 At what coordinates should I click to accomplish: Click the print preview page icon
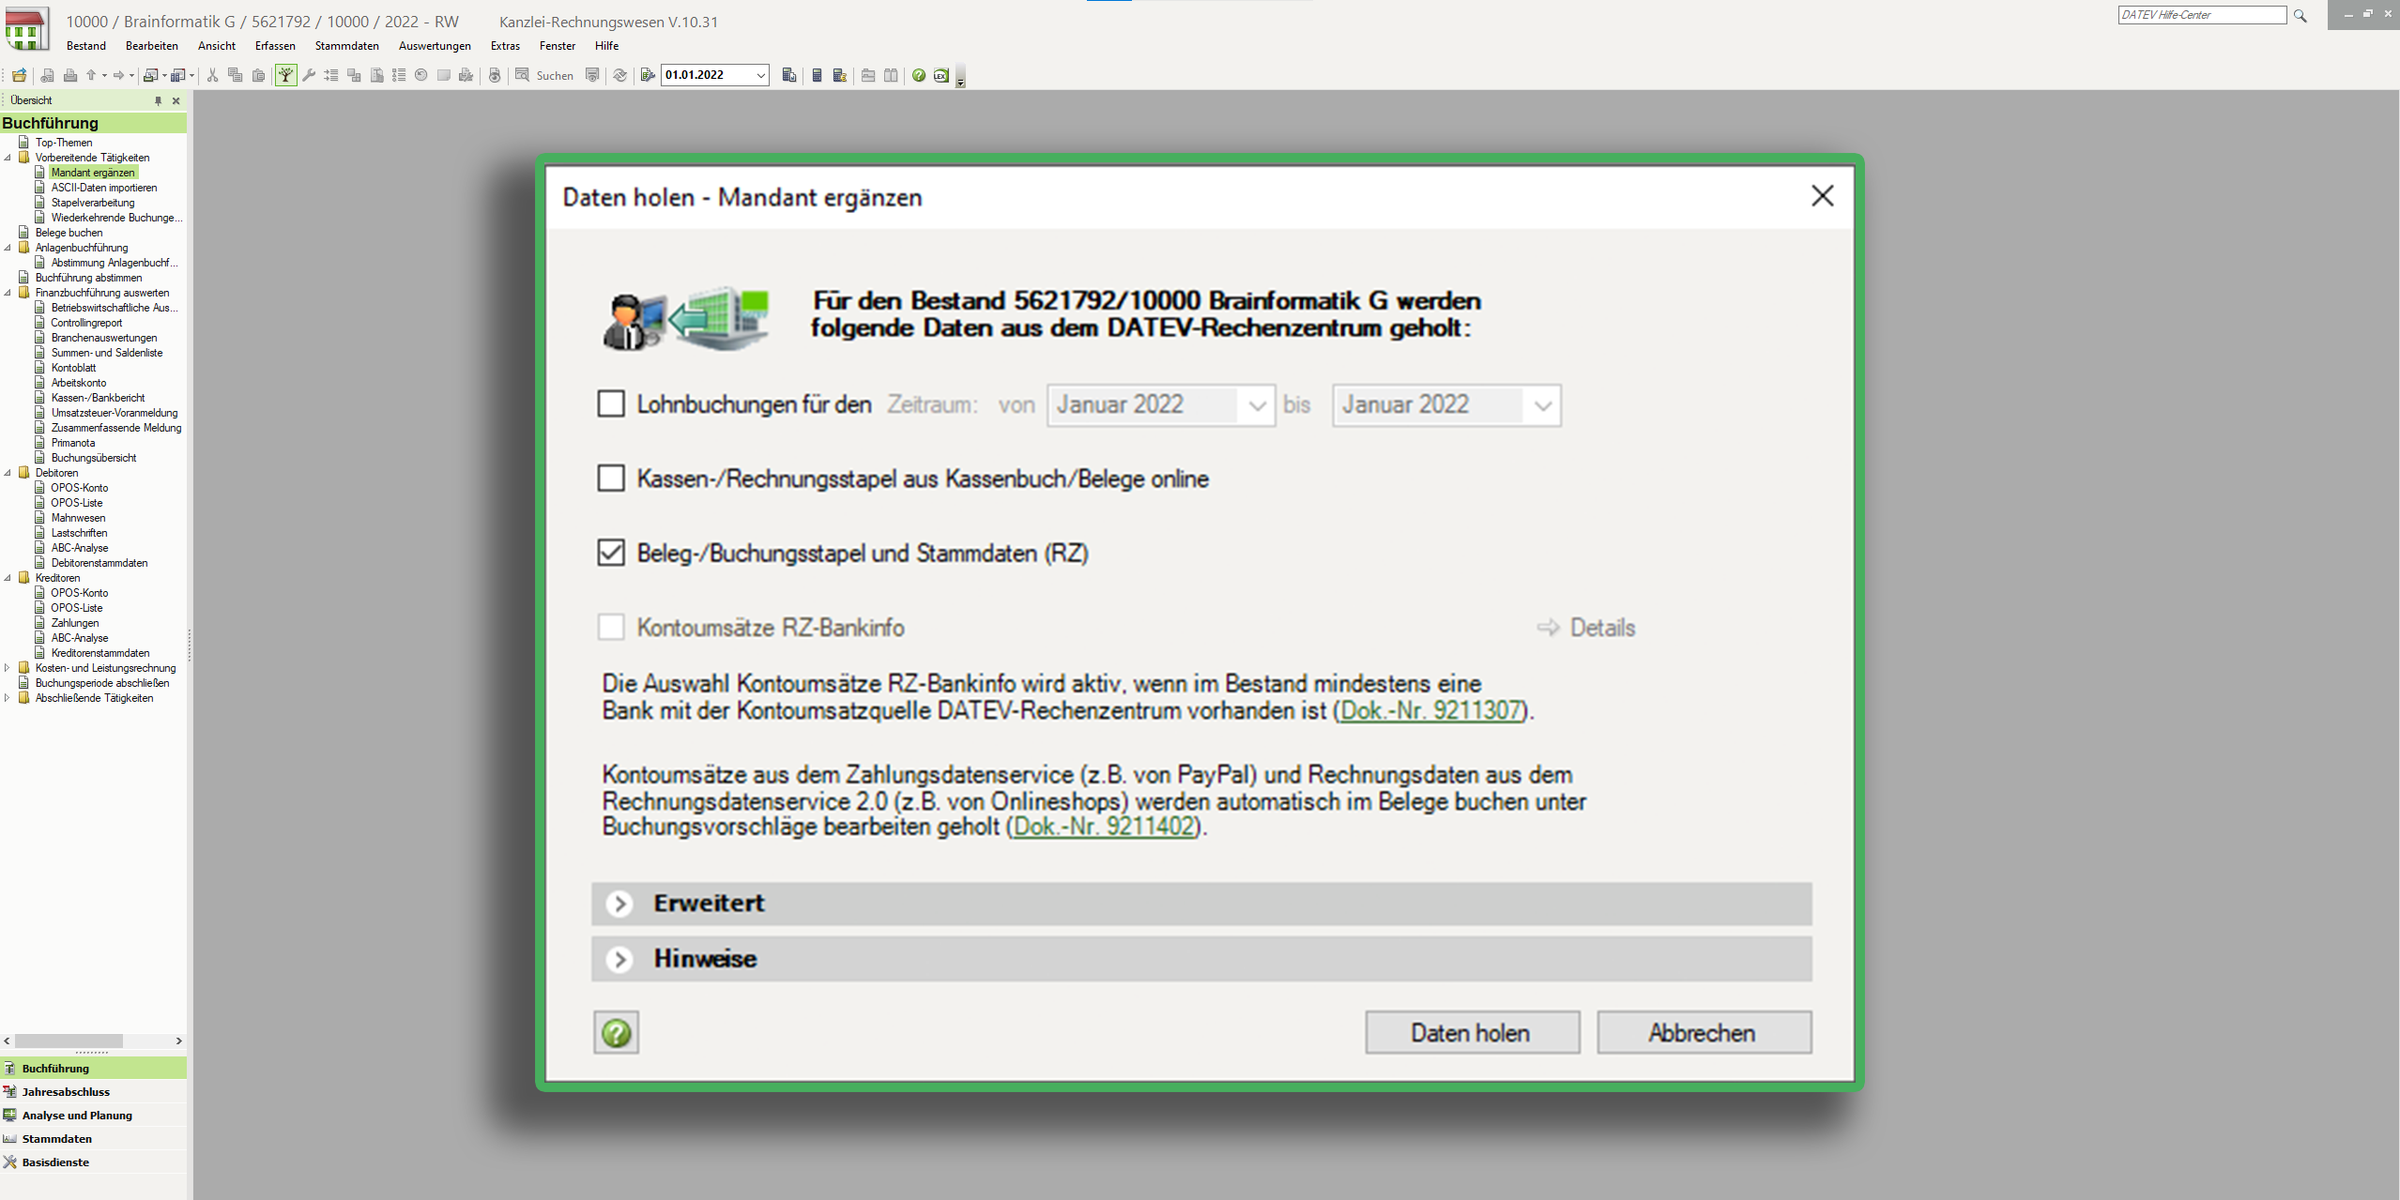pos(47,75)
